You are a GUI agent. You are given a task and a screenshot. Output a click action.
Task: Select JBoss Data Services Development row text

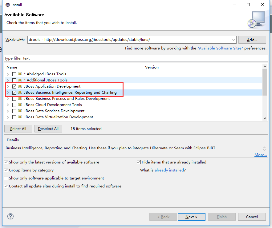coord(54,111)
